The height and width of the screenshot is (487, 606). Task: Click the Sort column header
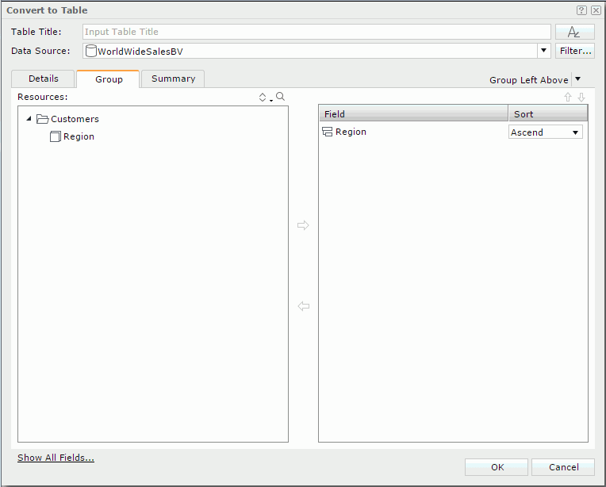point(548,114)
